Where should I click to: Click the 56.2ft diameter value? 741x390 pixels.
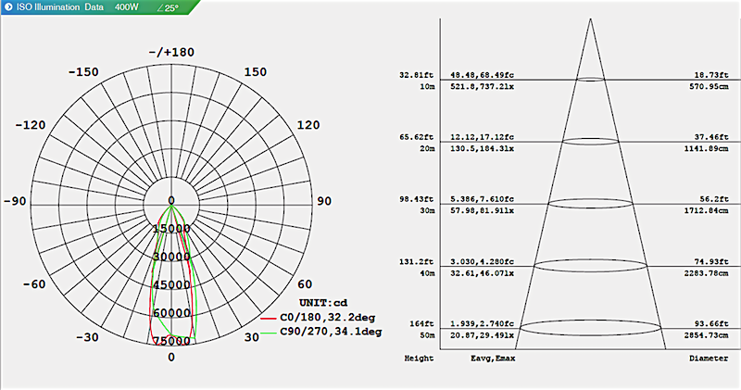(x=713, y=199)
